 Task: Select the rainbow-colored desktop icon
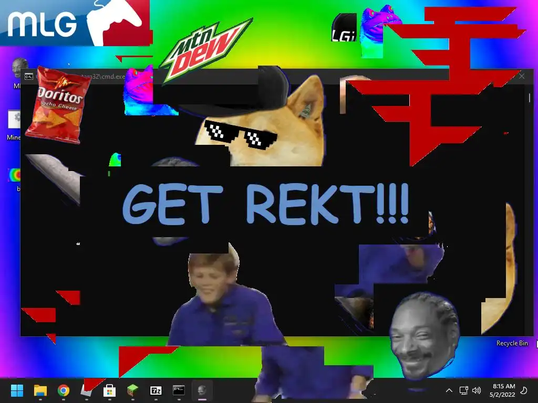(x=14, y=175)
